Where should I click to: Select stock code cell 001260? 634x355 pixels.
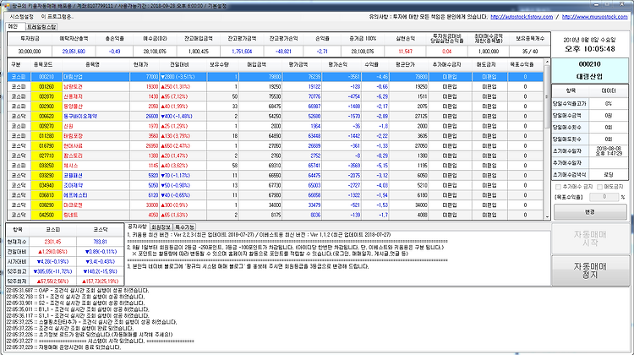(x=46, y=86)
